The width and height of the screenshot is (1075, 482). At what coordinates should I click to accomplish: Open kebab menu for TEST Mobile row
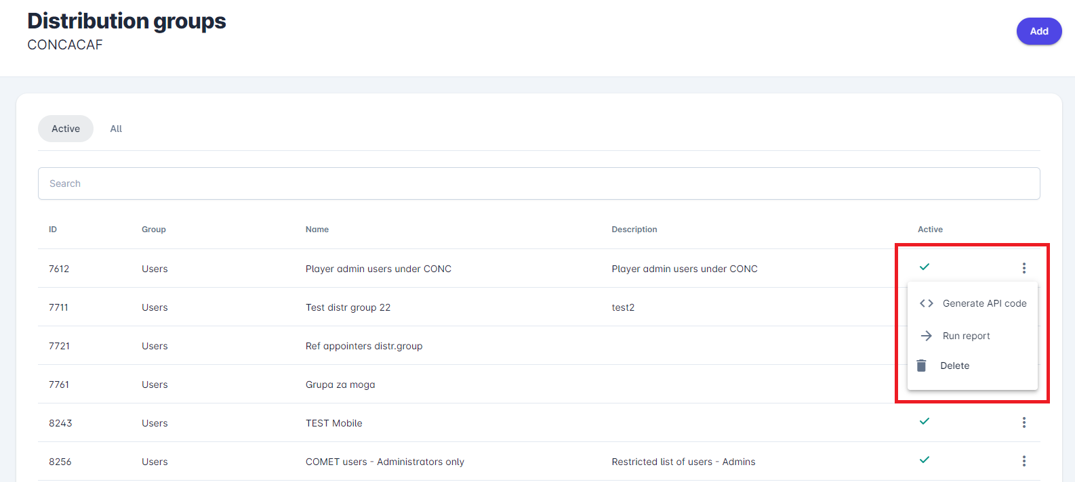tap(1023, 422)
